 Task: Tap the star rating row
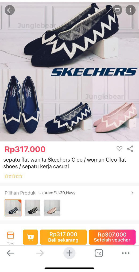[x=14, y=176]
